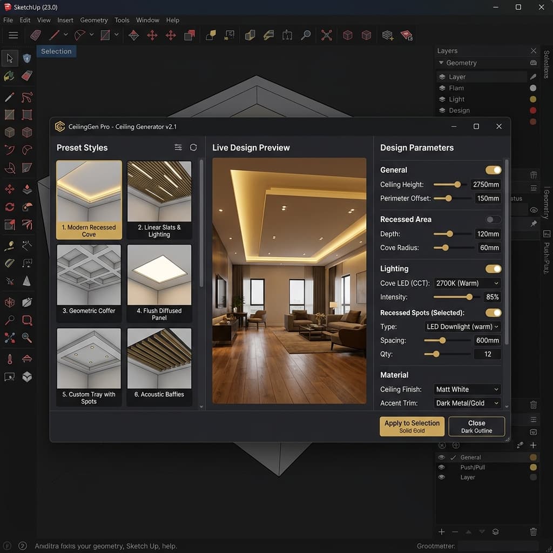Choose the Flush Diffused Panel preset
553x553 pixels.
(159, 284)
